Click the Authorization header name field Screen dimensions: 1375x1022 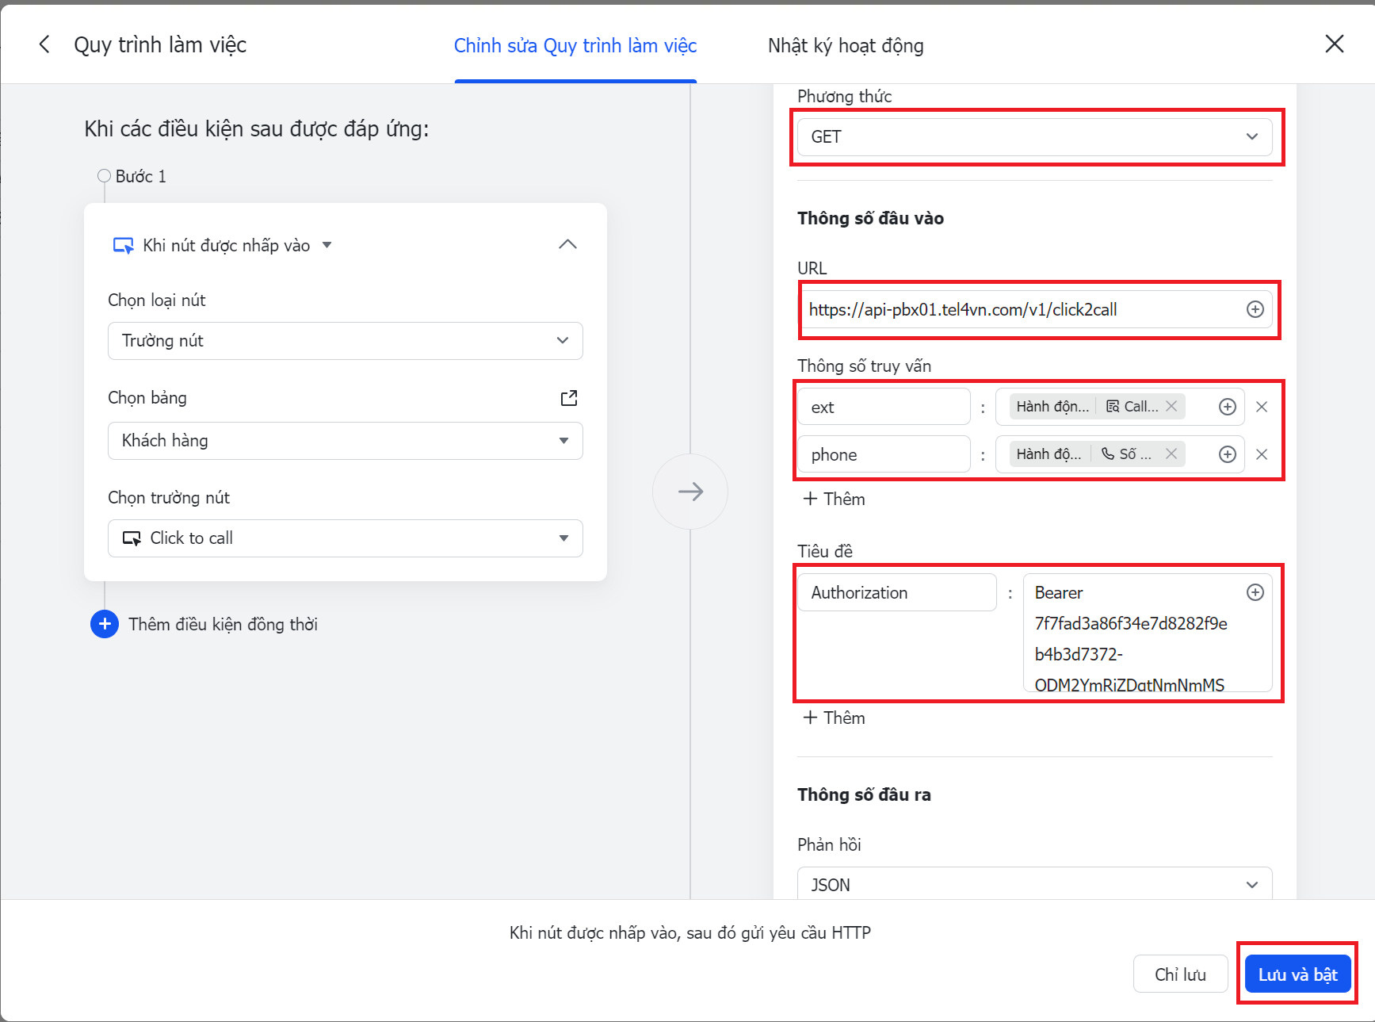coord(896,592)
